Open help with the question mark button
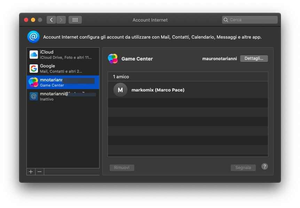This screenshot has width=300, height=208. (x=265, y=167)
